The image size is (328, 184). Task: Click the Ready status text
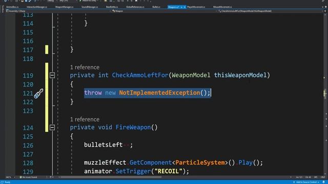(x=7, y=182)
